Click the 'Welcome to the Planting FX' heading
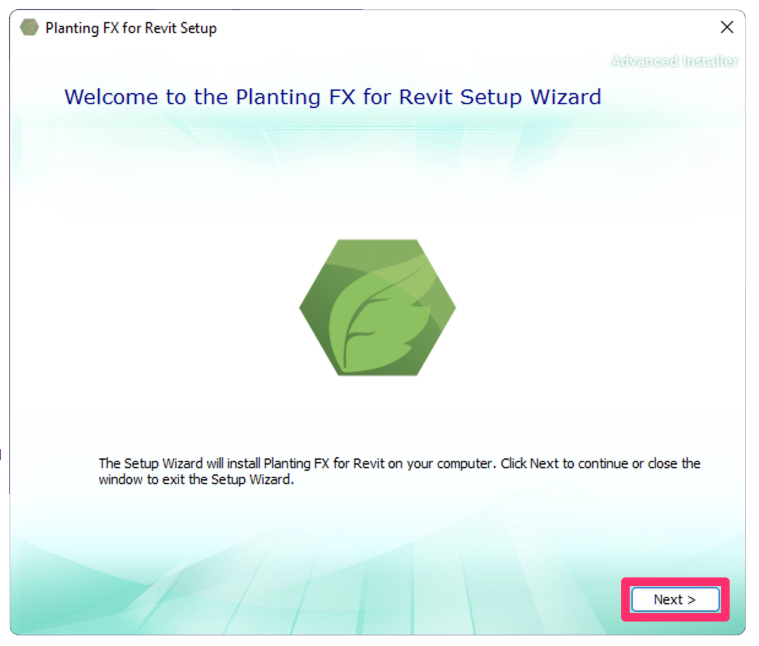The height and width of the screenshot is (646, 759). tap(333, 97)
